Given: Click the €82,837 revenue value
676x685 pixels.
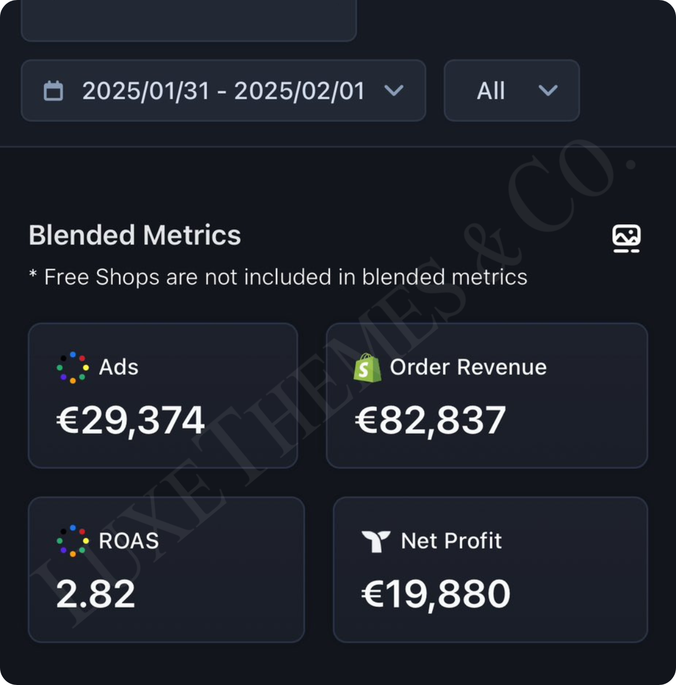Looking at the screenshot, I should point(430,420).
